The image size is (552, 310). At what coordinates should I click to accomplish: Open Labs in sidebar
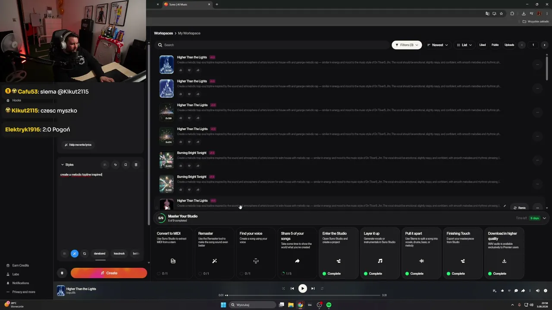click(13, 274)
